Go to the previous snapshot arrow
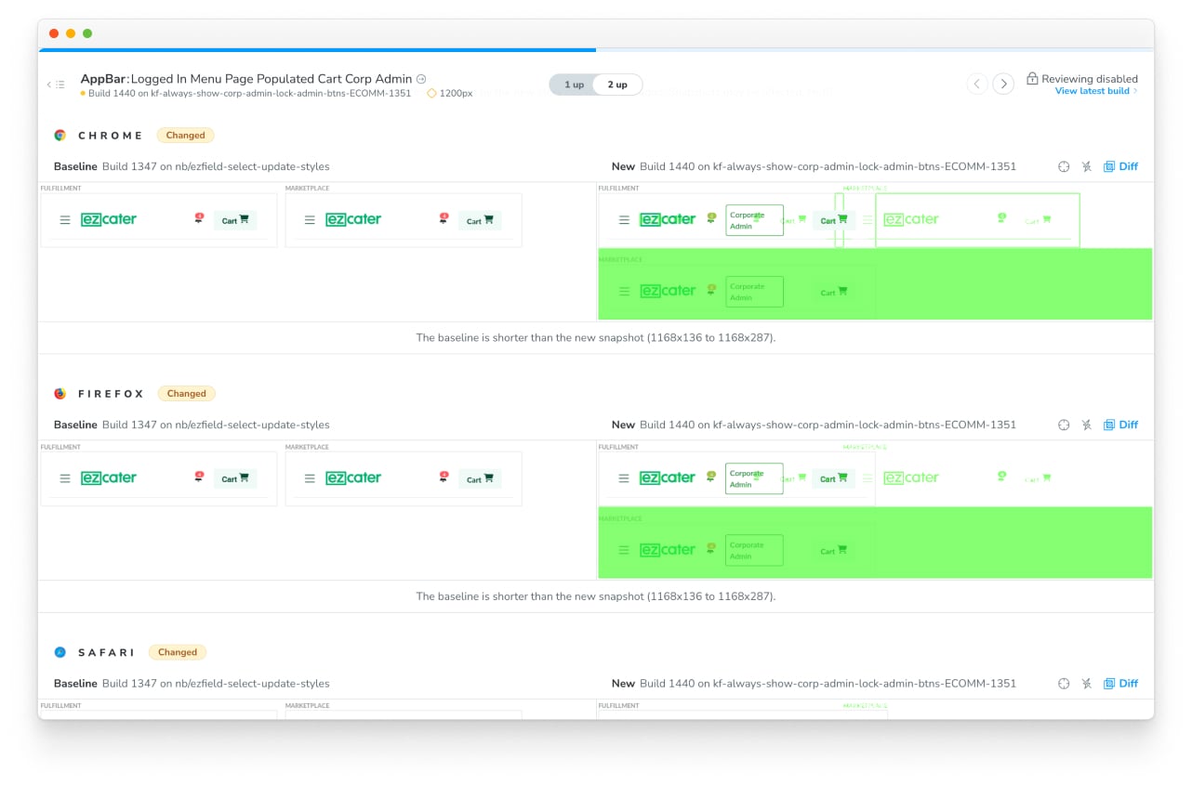 (x=976, y=84)
